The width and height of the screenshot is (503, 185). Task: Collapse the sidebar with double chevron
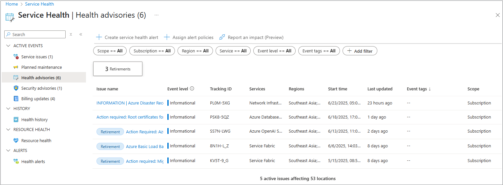[x=80, y=34]
